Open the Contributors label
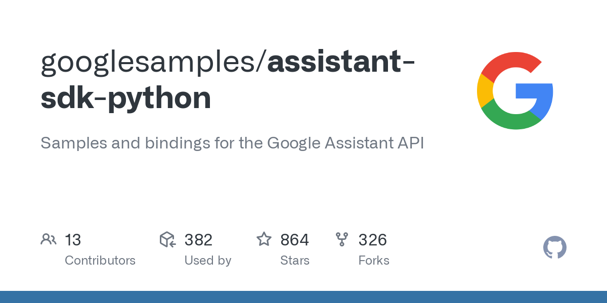Screen dimensions: 607x303 [100, 261]
